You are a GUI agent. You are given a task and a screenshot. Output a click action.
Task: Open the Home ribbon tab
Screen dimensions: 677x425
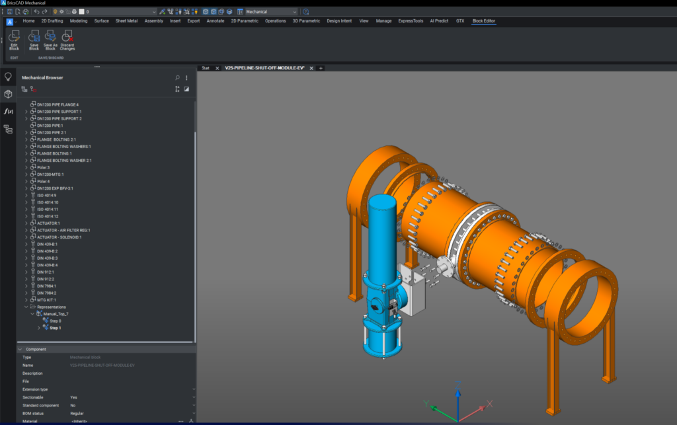(x=28, y=21)
